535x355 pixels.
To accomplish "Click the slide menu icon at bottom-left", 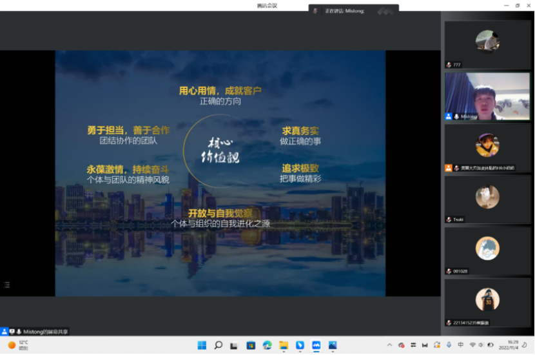I will [x=6, y=285].
